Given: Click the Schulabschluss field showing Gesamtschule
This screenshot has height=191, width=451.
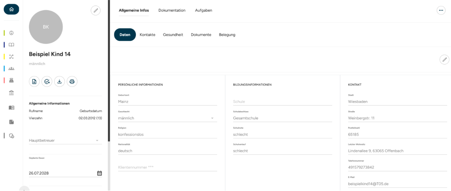Looking at the screenshot, I should pyautogui.click(x=282, y=118).
